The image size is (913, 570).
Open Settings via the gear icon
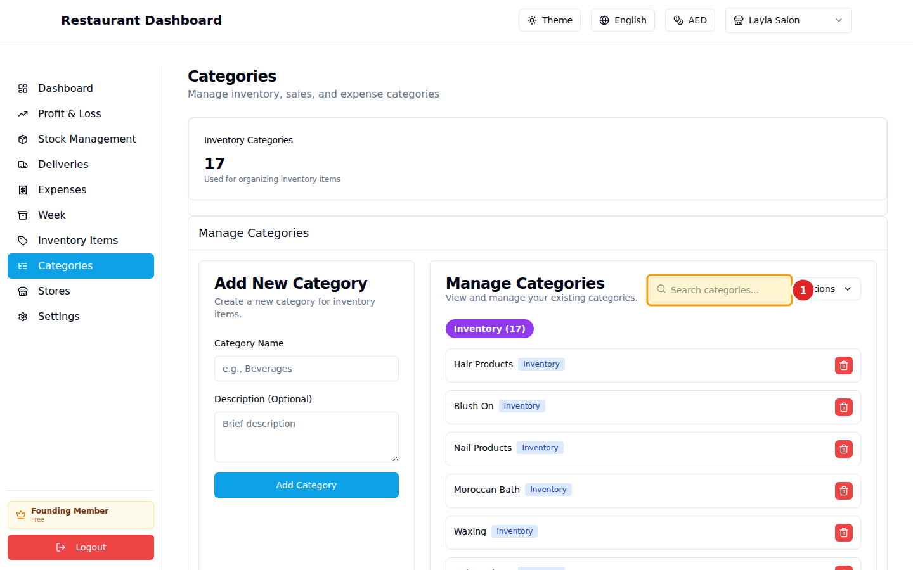point(23,316)
